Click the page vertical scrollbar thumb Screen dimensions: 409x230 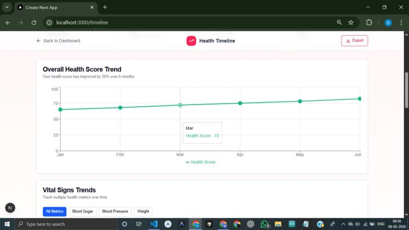tap(406, 90)
